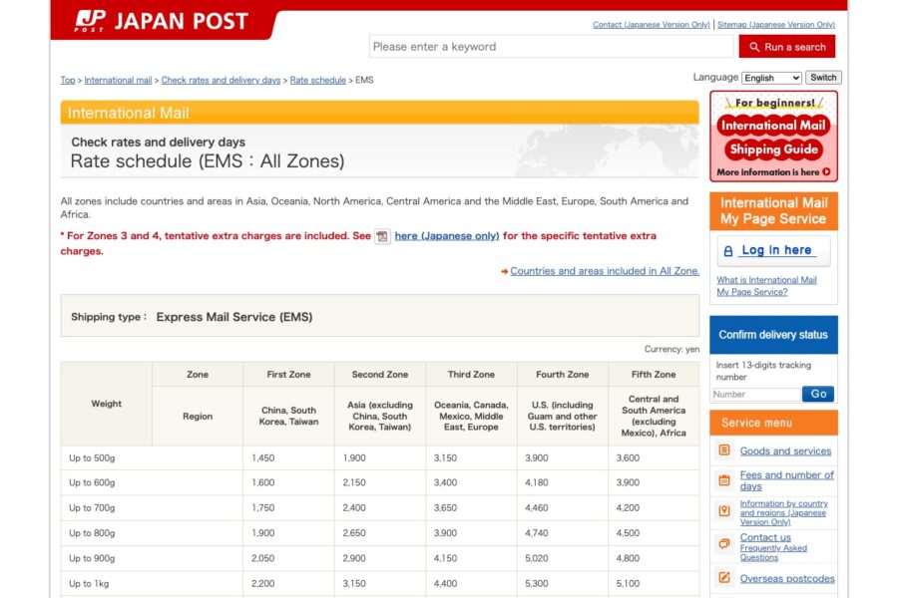Open What is International Mail My Page Service?
The width and height of the screenshot is (898, 598).
tap(767, 286)
